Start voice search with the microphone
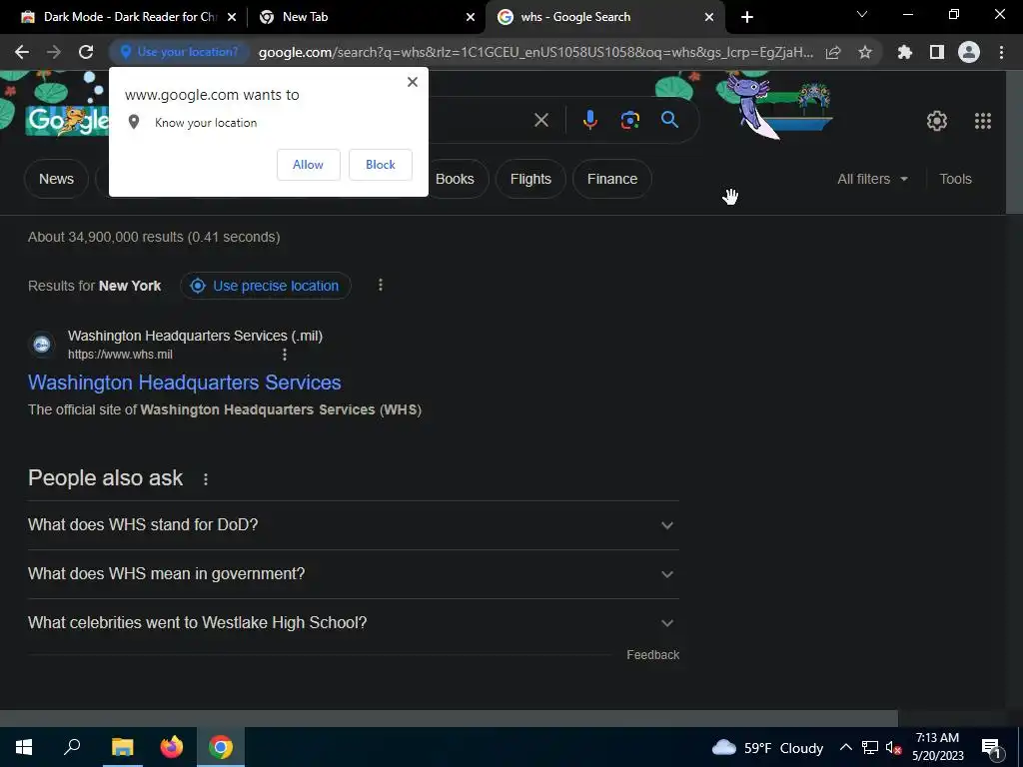 click(589, 120)
